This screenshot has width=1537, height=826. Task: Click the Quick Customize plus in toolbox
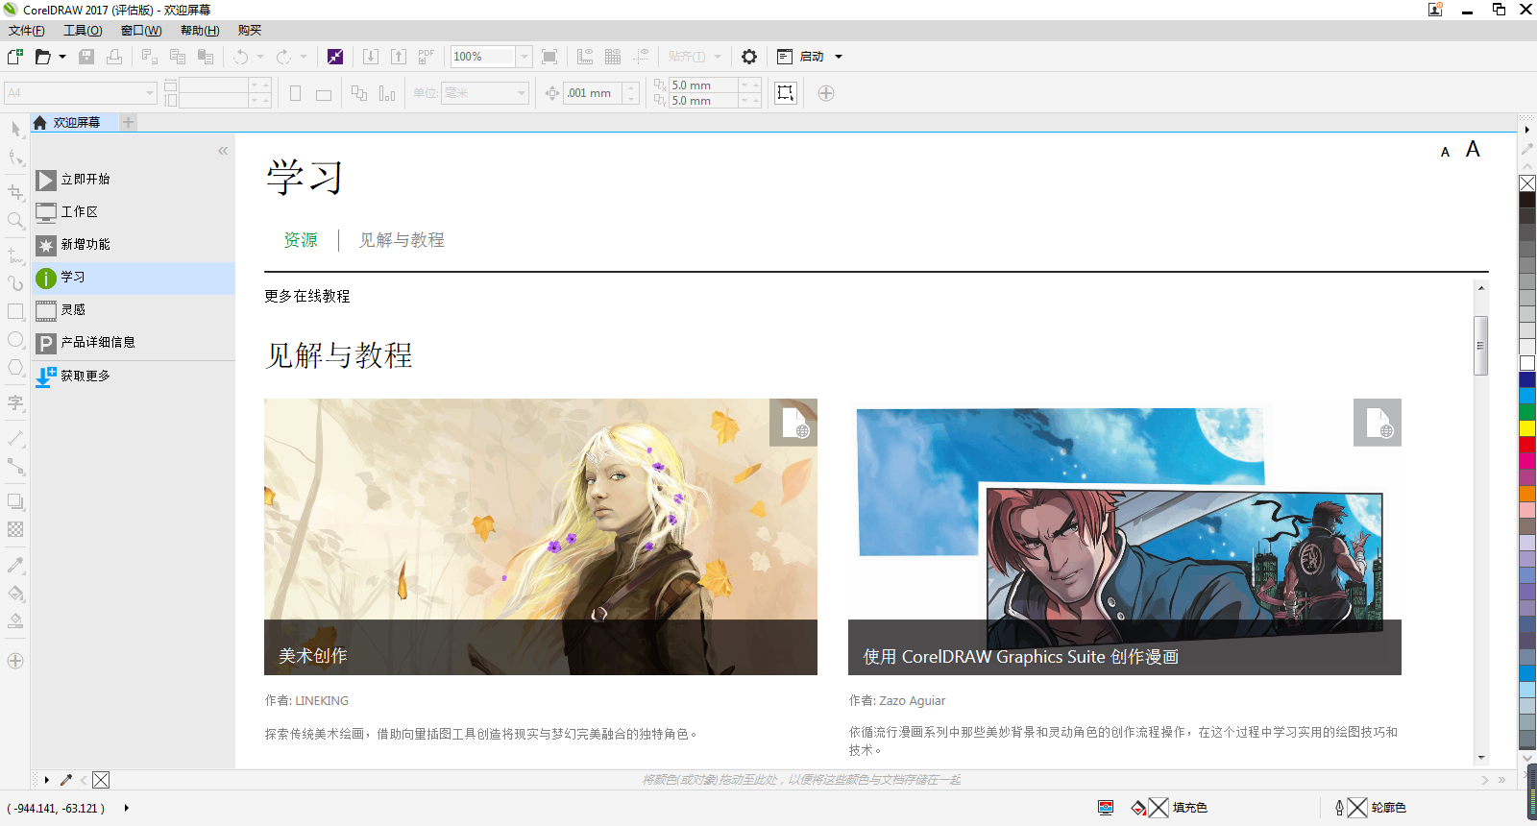click(x=15, y=661)
